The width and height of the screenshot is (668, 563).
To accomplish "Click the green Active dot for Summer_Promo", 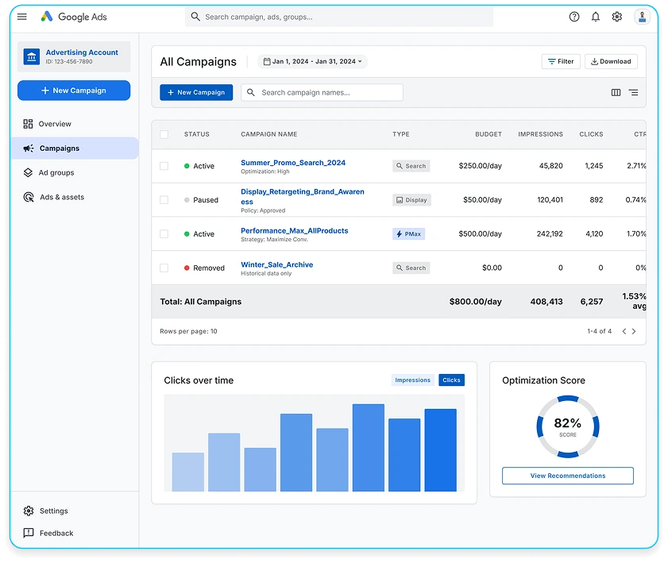I will (x=187, y=166).
